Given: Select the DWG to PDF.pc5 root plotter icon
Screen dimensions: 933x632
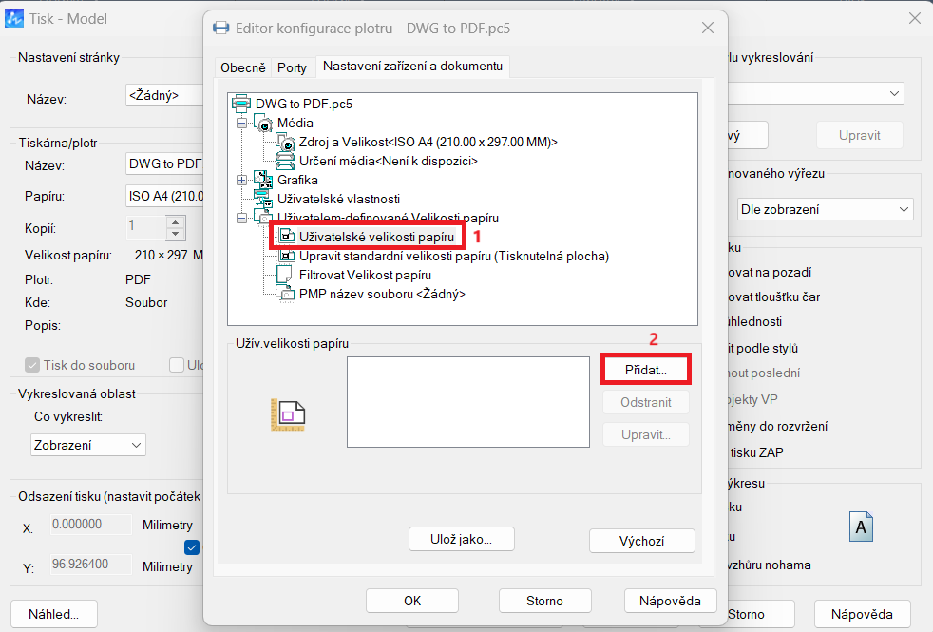Looking at the screenshot, I should (240, 104).
